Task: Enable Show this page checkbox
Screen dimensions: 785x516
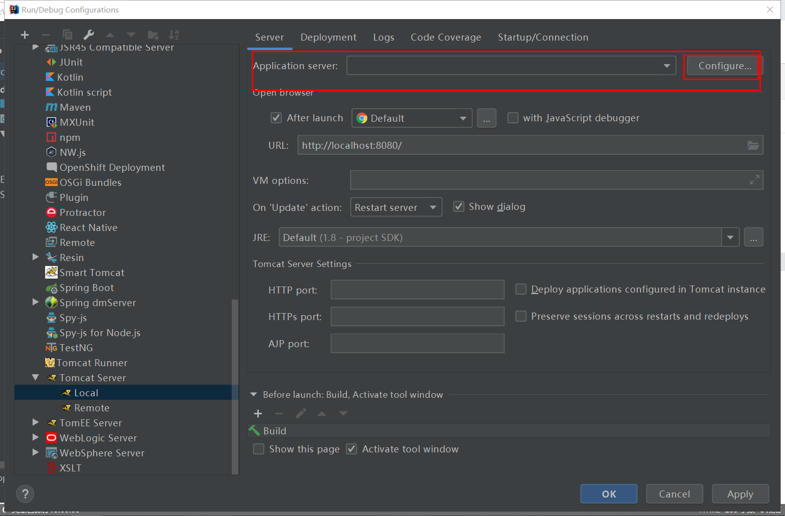Action: click(x=258, y=449)
